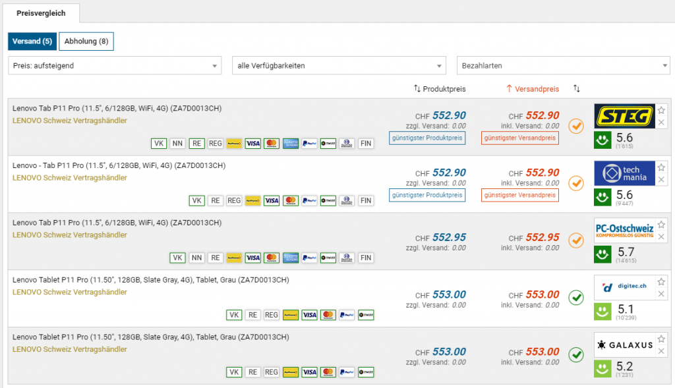Click the Galaxus shop logo
Viewport: 675px width, 388px height.
click(624, 345)
